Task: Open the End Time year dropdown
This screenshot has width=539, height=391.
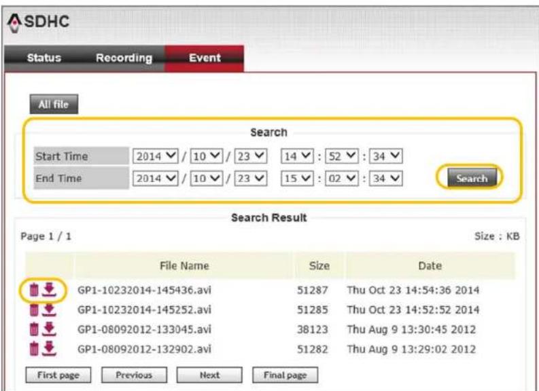Action: tap(156, 179)
